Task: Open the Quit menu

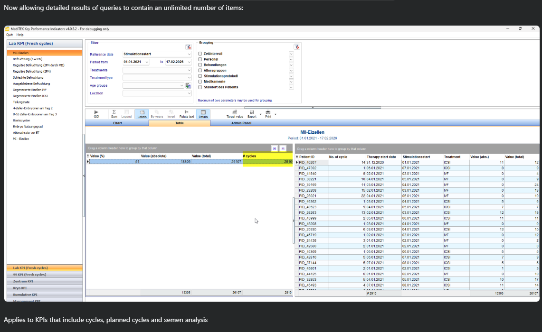Action: (x=10, y=35)
